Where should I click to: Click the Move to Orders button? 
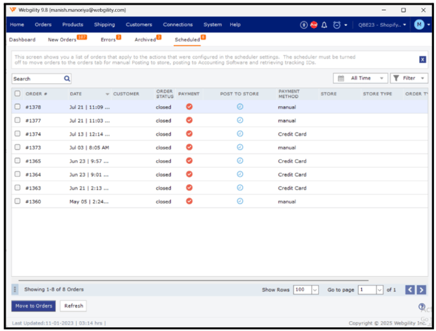(x=33, y=306)
